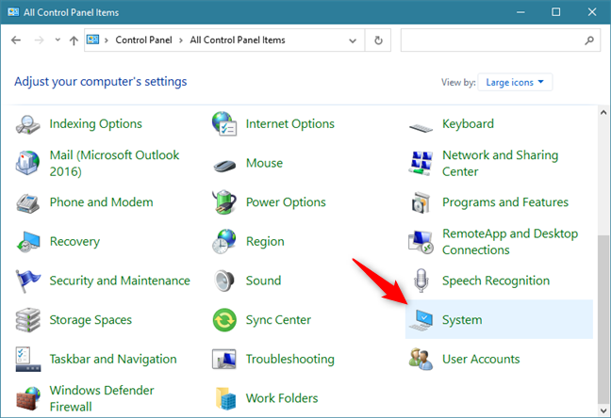Go up one level with Up arrow
The image size is (611, 418).
pos(74,40)
